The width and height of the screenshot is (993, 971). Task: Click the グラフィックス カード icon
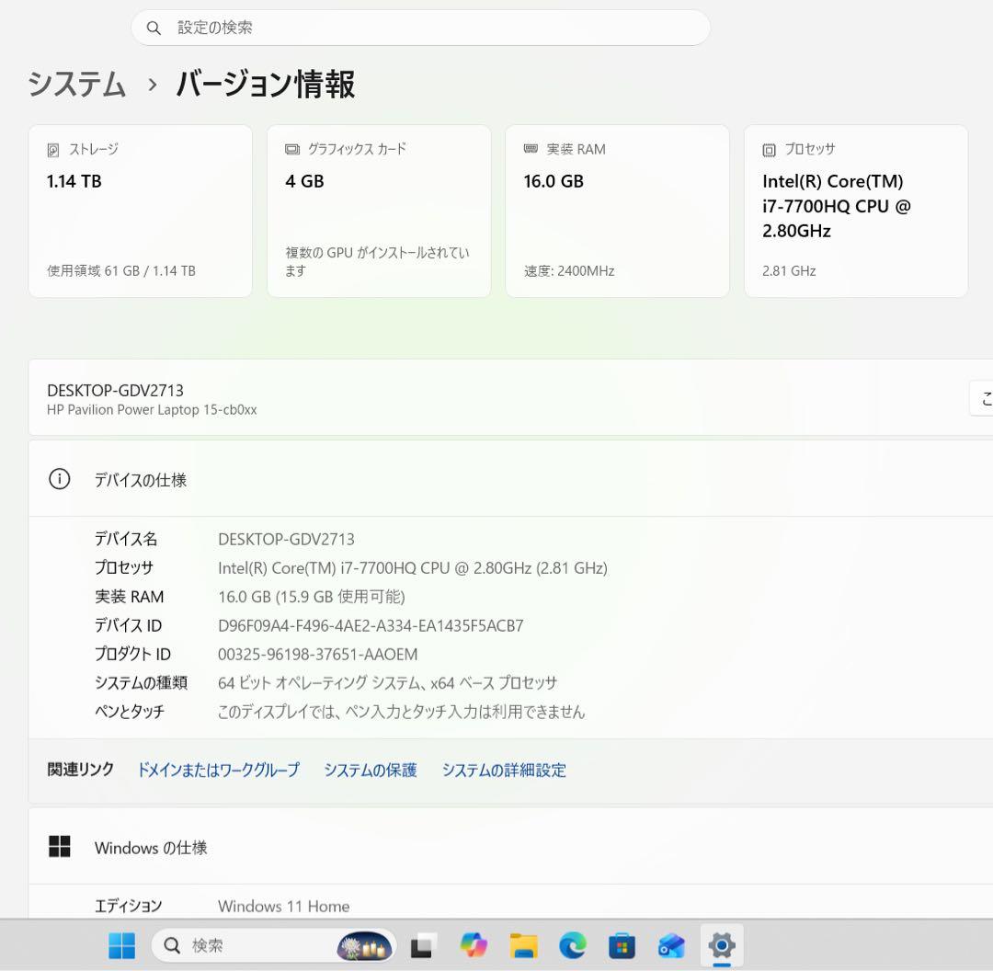click(x=292, y=150)
